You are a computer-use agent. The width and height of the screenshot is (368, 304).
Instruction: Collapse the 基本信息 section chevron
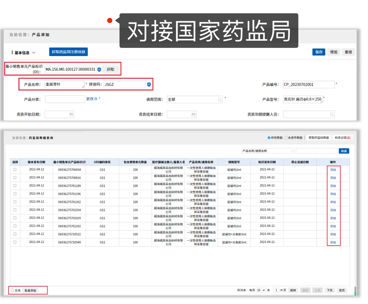coord(34,53)
